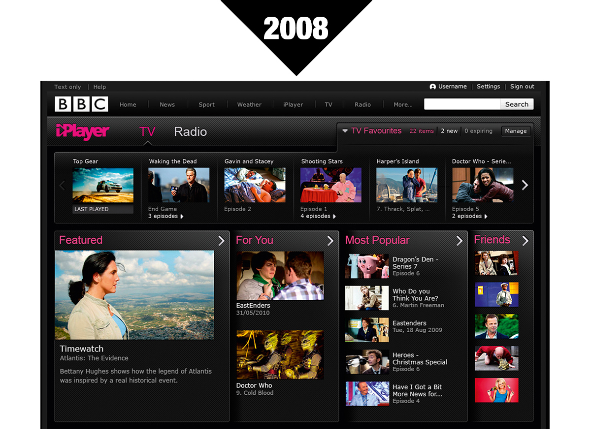
Task: Open the Friends section arrow
Action: click(x=525, y=240)
